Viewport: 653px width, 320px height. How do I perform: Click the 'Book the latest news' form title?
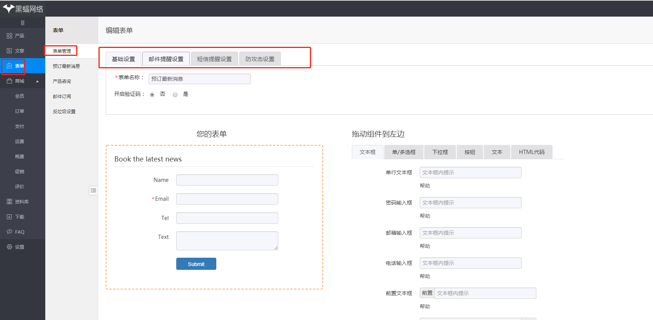coord(148,159)
